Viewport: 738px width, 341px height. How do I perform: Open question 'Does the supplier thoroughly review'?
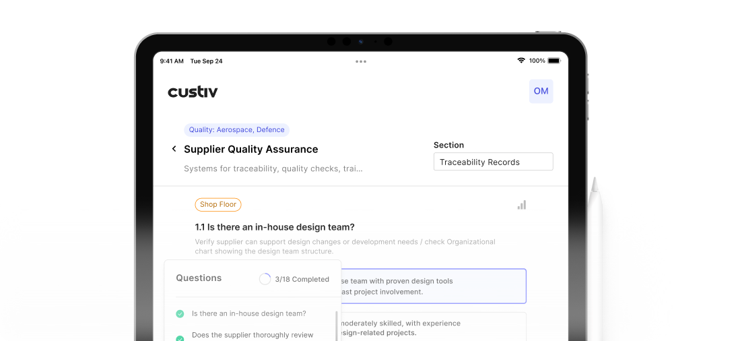[x=253, y=336]
